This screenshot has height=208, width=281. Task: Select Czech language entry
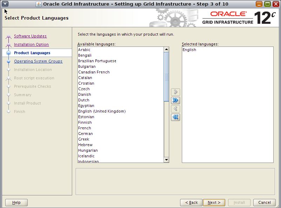(121, 89)
